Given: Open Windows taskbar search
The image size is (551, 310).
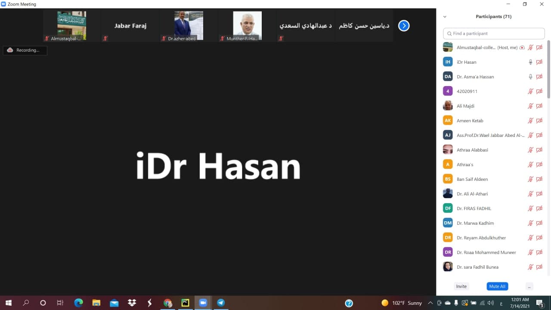Looking at the screenshot, I should (26, 303).
